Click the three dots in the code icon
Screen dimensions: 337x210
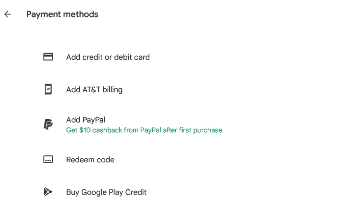tap(48, 160)
